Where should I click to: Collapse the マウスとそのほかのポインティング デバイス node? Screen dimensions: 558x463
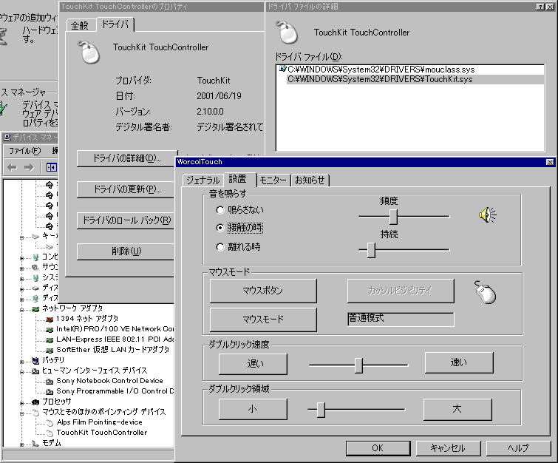(x=21, y=413)
